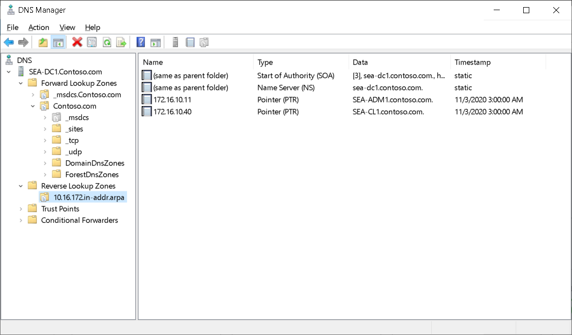The height and width of the screenshot is (335, 572).
Task: Open the File menu
Action: (12, 27)
